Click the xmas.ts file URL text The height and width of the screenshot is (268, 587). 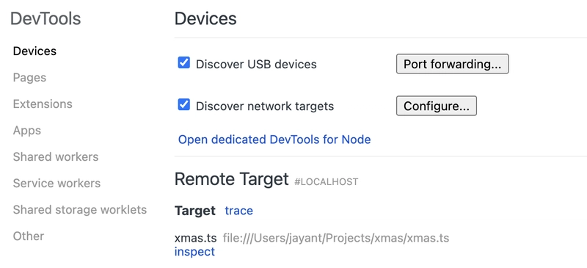pyautogui.click(x=336, y=238)
